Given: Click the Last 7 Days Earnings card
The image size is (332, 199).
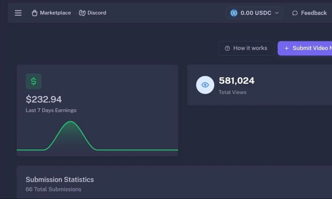Looking at the screenshot, I should click(97, 109).
